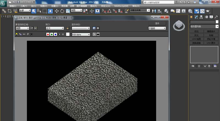Viewport: 220px width, 121px height.
Task: Click the Use Pivot Point Center icon
Action: [x=85, y=11]
